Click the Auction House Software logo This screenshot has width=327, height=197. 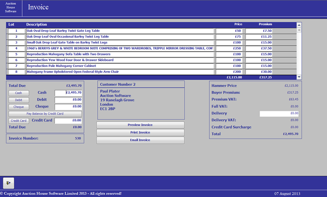pyautogui.click(x=11, y=8)
